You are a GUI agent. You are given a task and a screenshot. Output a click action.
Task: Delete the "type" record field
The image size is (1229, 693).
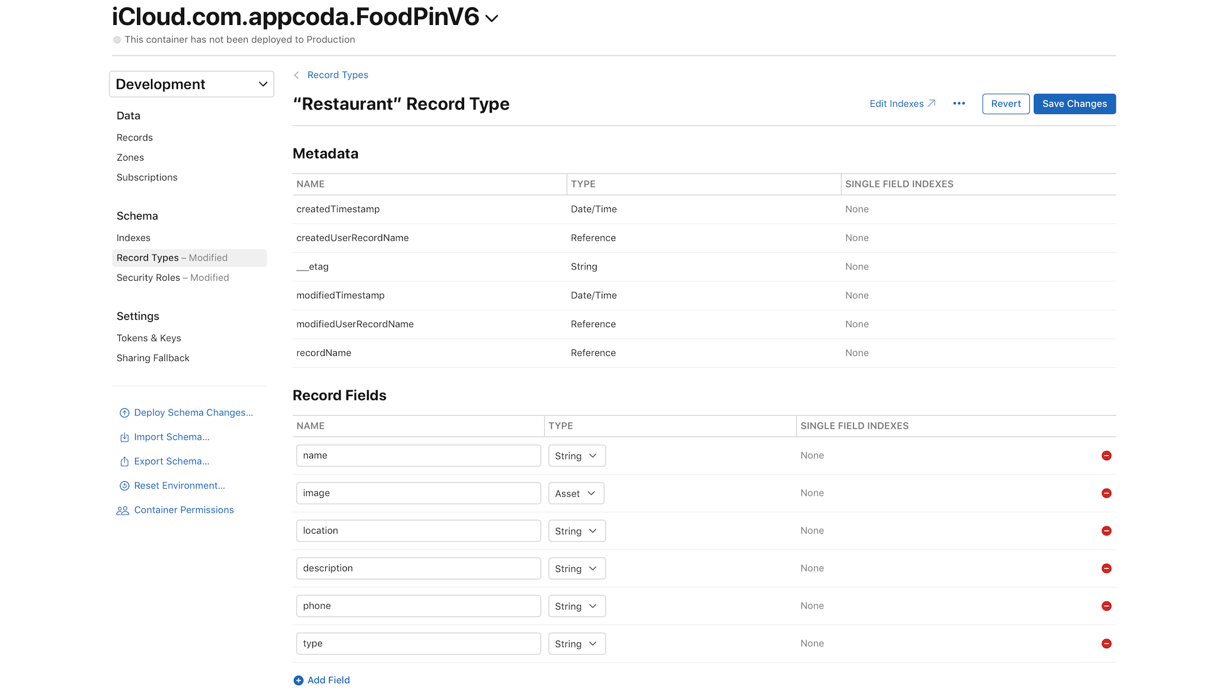1107,643
